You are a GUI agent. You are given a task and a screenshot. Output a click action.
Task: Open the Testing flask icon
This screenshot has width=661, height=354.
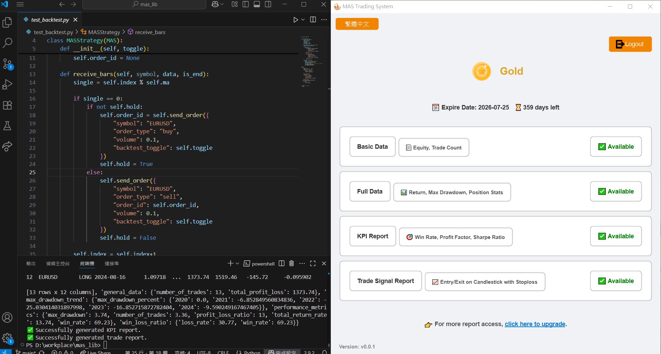click(x=7, y=126)
